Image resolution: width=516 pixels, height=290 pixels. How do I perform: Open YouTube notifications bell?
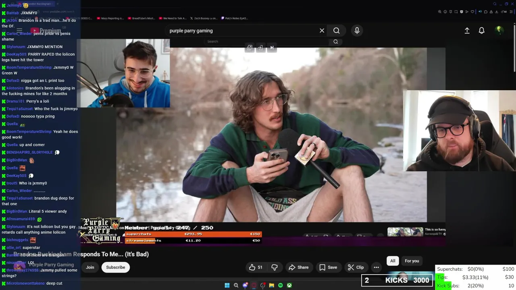pyautogui.click(x=481, y=31)
